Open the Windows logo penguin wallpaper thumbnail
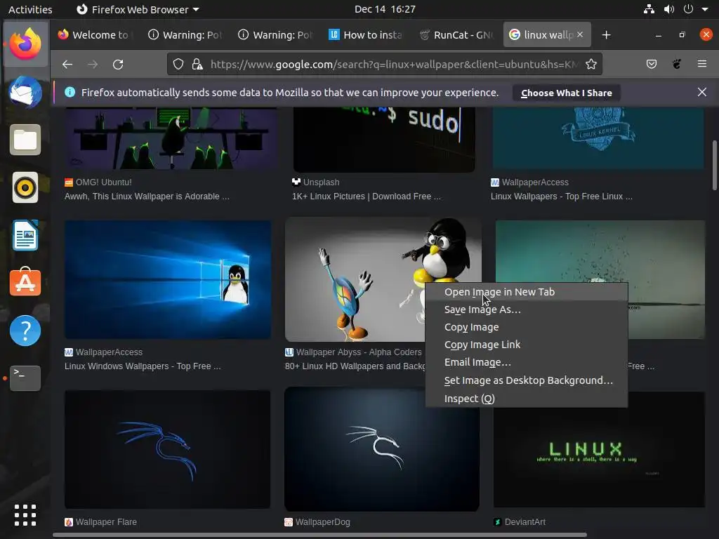719x539 pixels. (168, 279)
